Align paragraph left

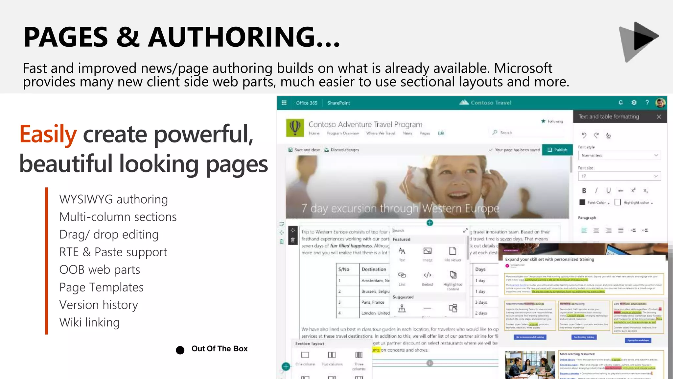point(584,230)
